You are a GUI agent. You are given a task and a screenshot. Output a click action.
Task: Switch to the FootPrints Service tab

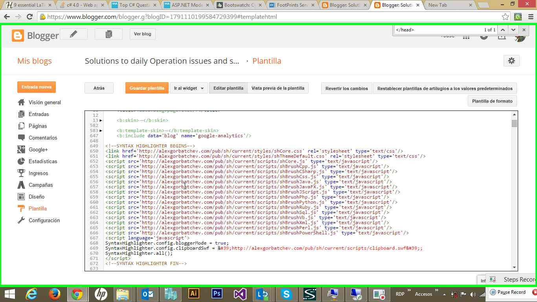coord(292,5)
